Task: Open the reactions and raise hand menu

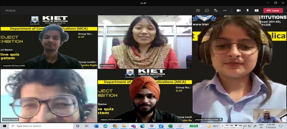Action: (216, 10)
